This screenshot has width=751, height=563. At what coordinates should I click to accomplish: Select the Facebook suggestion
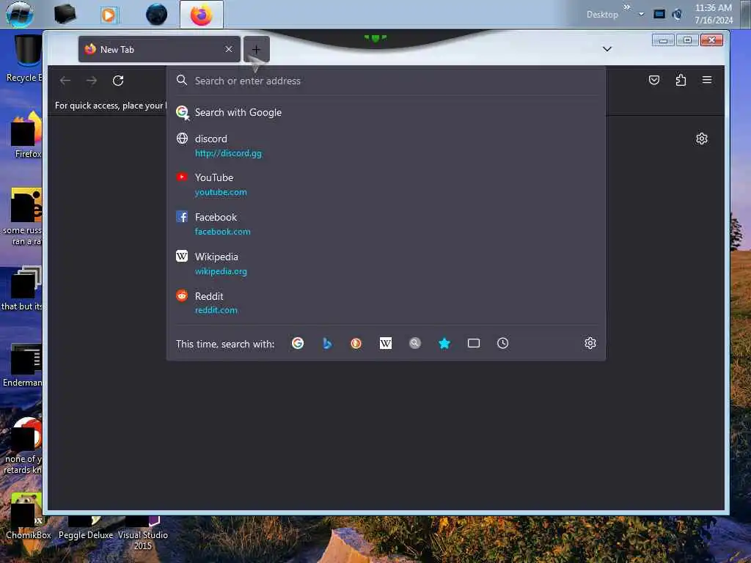point(386,224)
